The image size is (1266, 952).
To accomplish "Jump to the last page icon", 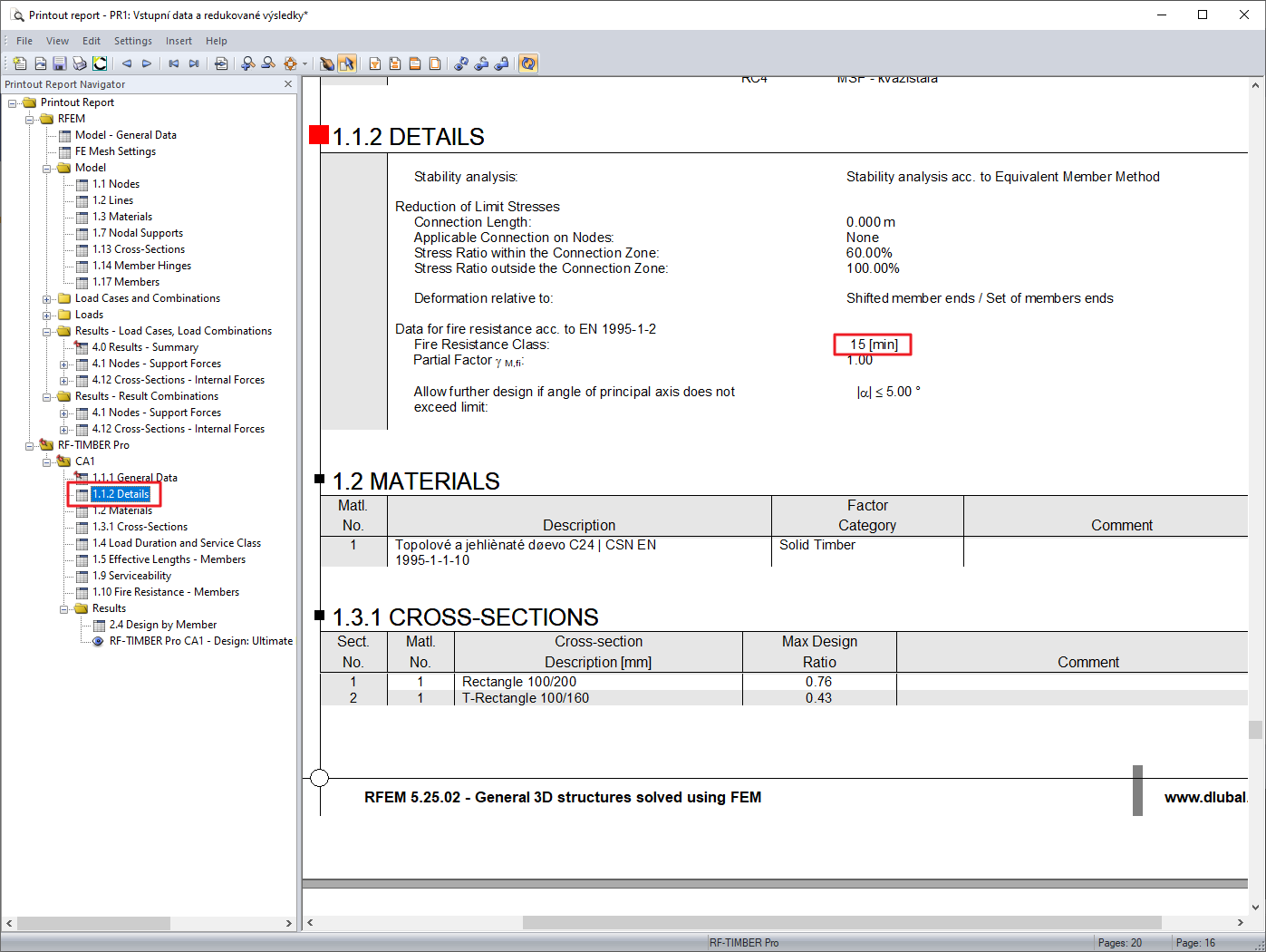I will tap(194, 63).
